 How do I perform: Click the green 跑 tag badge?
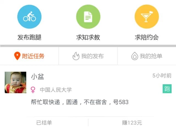pyautogui.click(x=167, y=89)
